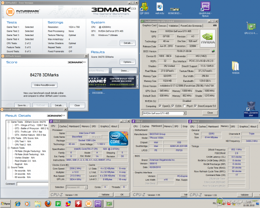This screenshot has width=260, height=208.
Task: Select the Graphics Card tab in GPU-Z
Action: pyautogui.click(x=149, y=26)
